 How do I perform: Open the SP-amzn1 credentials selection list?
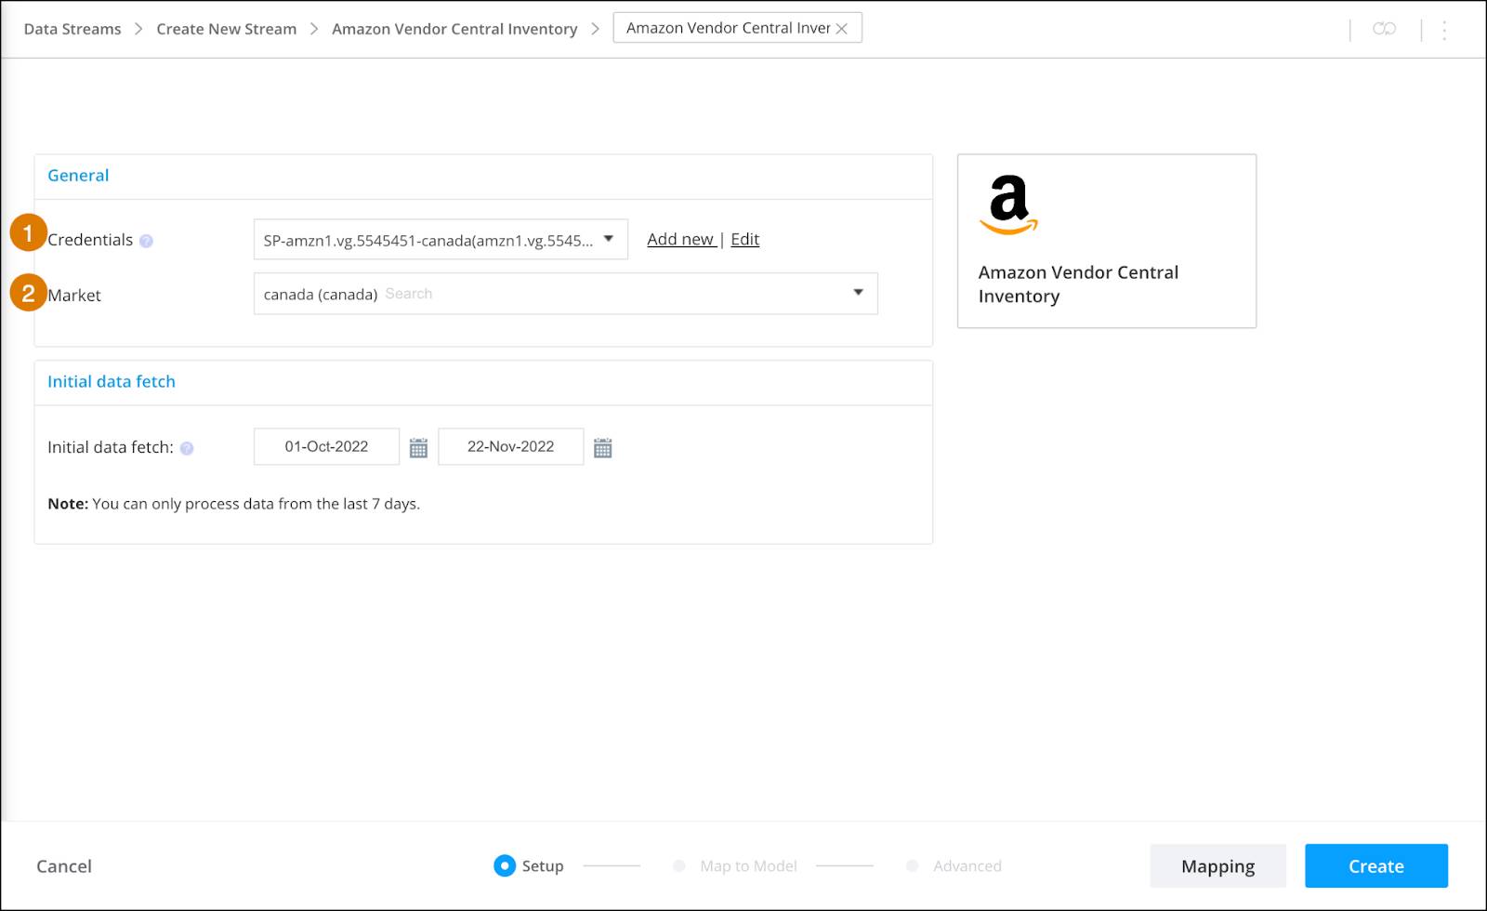[x=428, y=239]
